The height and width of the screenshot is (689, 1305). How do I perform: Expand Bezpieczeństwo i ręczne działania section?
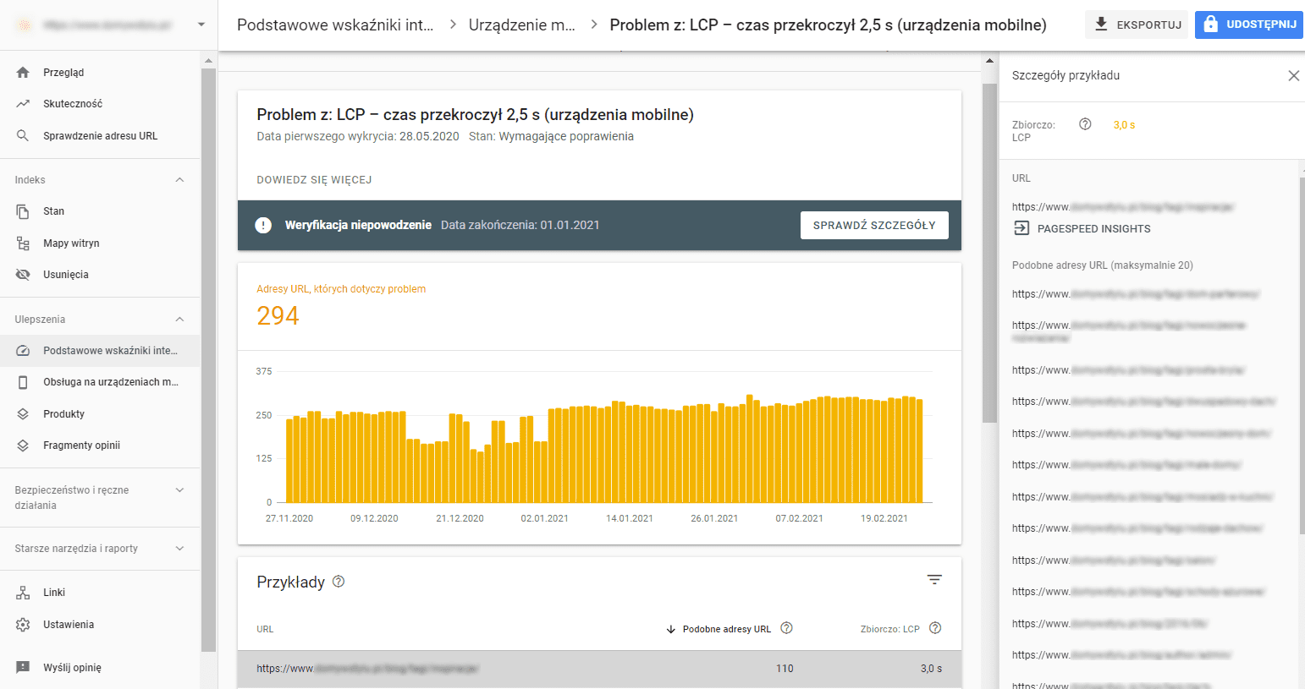click(179, 490)
